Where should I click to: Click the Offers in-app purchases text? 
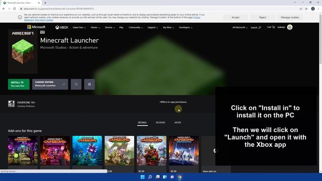173,102
